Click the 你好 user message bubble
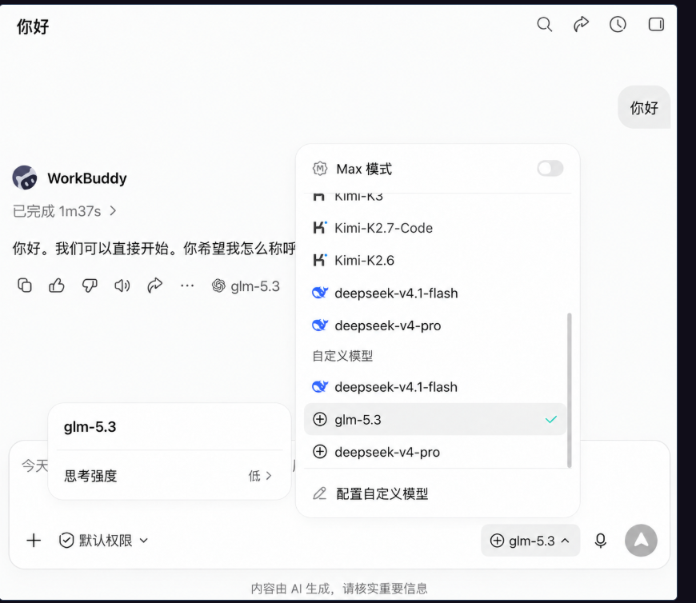This screenshot has height=603, width=696. point(644,107)
